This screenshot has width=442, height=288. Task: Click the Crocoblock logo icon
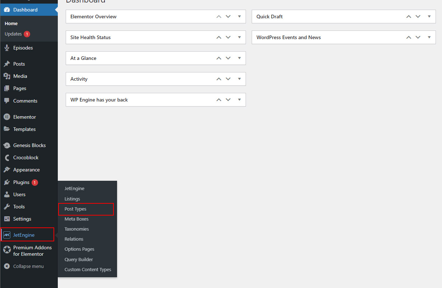click(7, 157)
